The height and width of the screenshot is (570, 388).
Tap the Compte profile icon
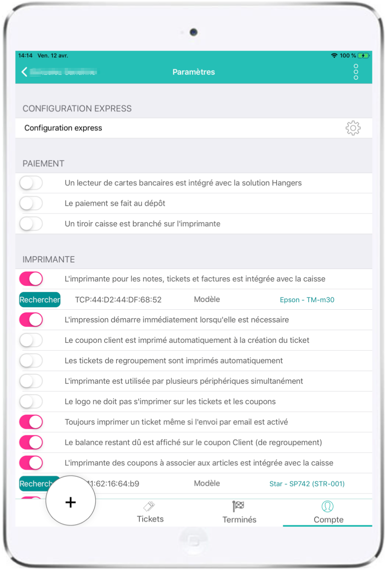(327, 506)
